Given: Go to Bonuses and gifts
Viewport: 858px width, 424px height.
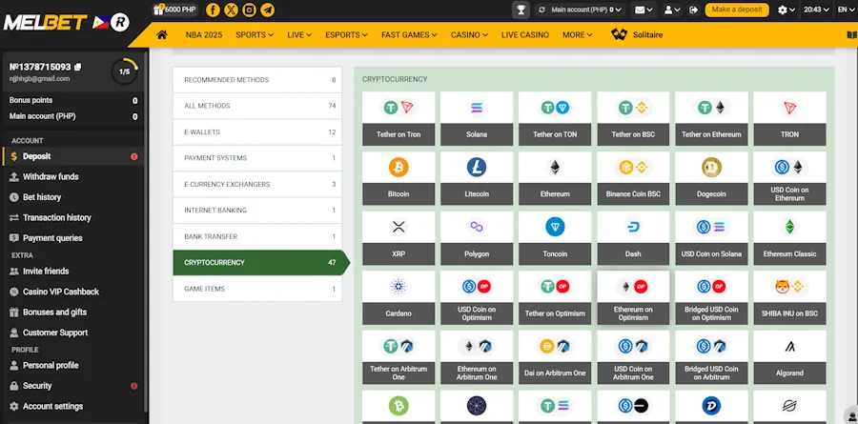Looking at the screenshot, I should [x=54, y=313].
